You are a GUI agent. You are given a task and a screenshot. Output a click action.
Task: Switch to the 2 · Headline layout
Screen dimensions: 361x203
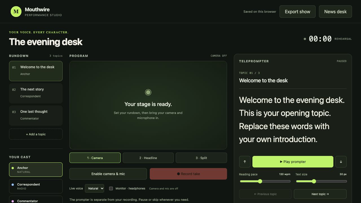148,158
